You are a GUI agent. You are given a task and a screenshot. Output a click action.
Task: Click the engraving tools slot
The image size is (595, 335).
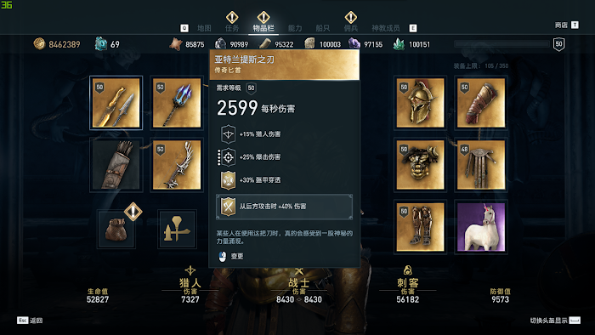point(177,230)
